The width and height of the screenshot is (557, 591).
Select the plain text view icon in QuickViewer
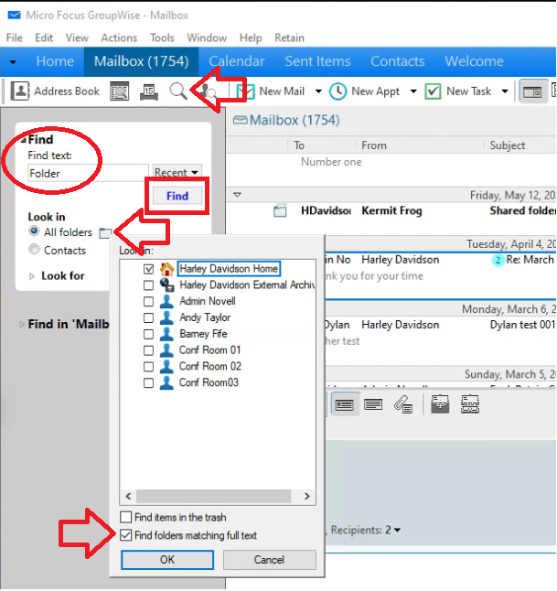coord(373,404)
